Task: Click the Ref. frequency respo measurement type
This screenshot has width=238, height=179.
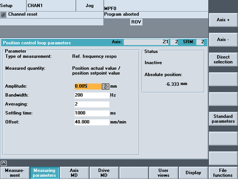Action: point(94,56)
